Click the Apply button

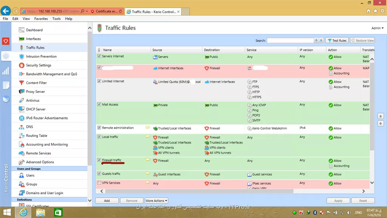[338, 201]
